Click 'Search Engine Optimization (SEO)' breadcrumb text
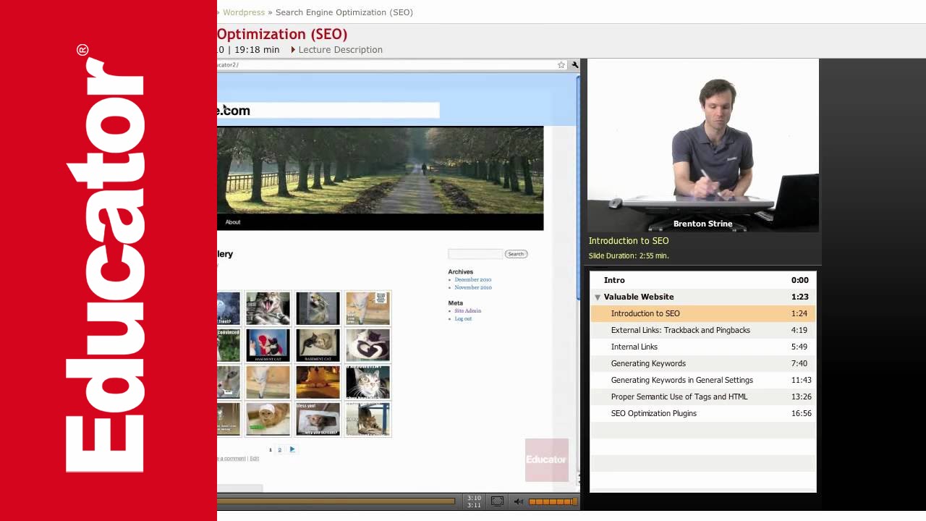The image size is (926, 521). pyautogui.click(x=344, y=12)
